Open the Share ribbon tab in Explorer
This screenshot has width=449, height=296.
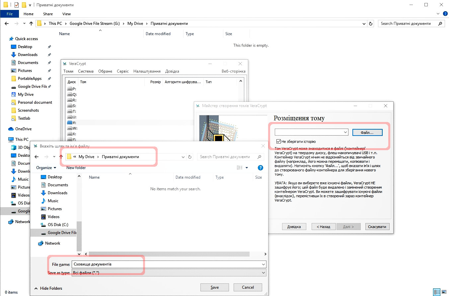[x=48, y=14]
